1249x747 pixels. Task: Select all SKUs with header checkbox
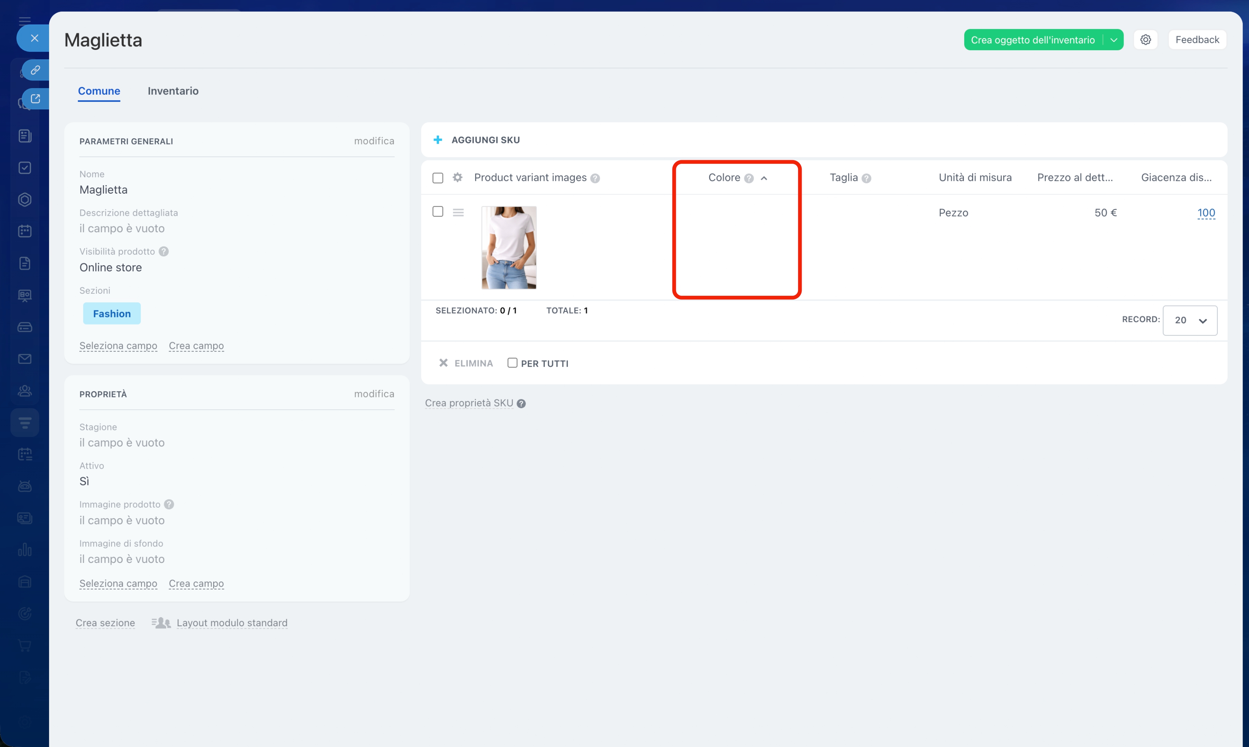click(438, 178)
